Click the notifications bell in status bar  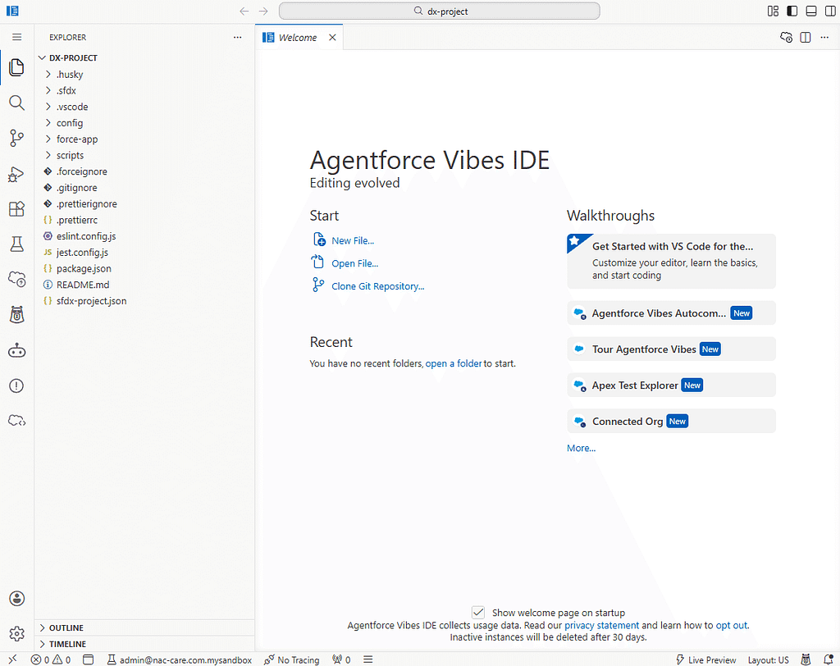[829, 659]
